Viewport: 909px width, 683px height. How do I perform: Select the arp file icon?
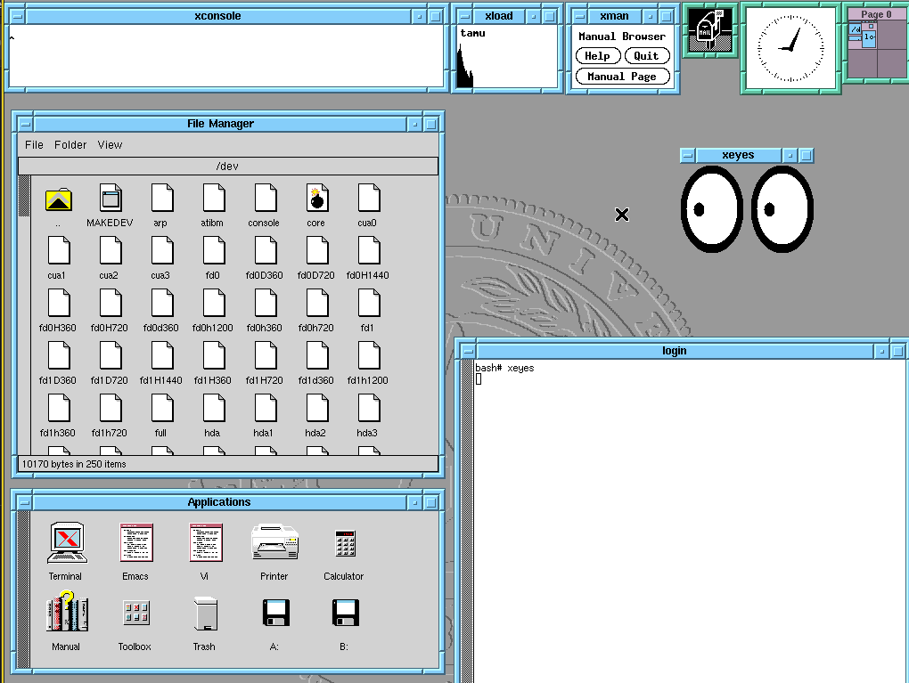click(162, 198)
